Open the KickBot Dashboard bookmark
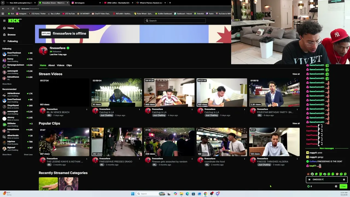The width and height of the screenshot is (350, 197). click(x=163, y=14)
